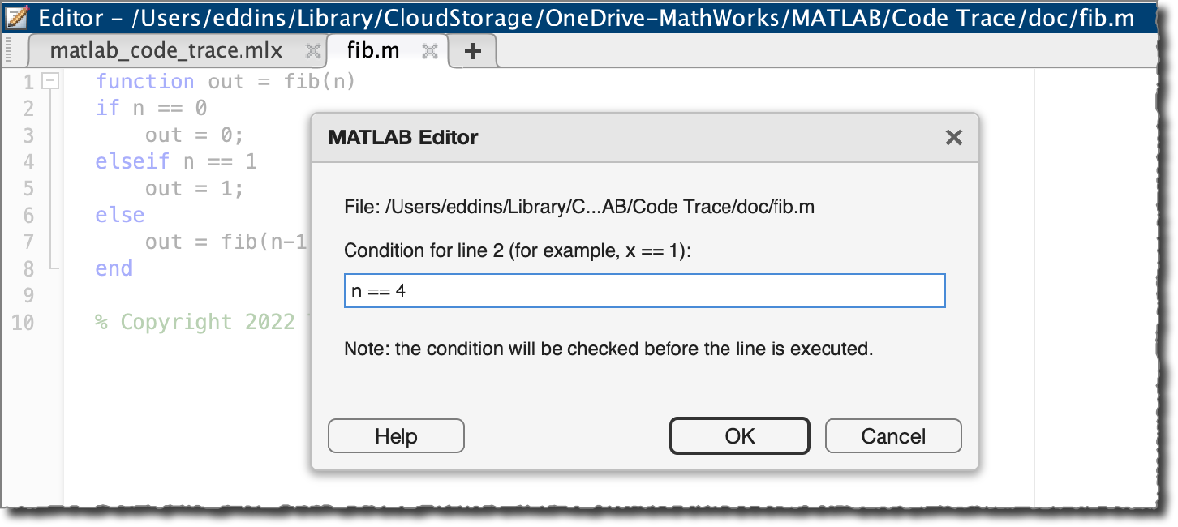Click line number 5 in the gutter
The image size is (1178, 527).
click(27, 188)
